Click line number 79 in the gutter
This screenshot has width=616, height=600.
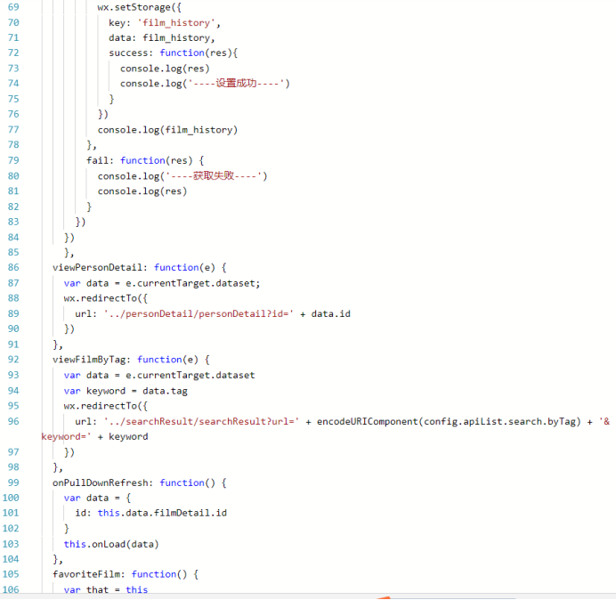(13, 161)
